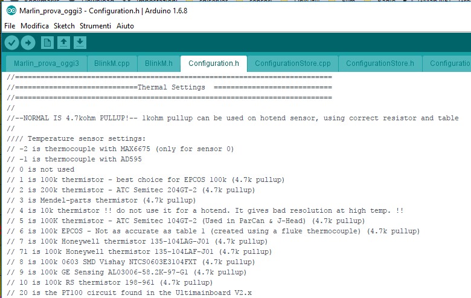Open the partially visible Configuratio… tab

pos(447,63)
